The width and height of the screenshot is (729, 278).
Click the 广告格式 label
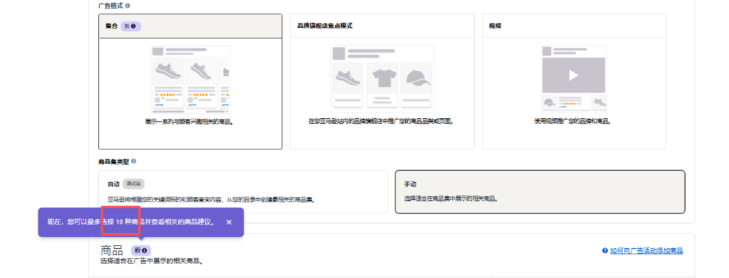(111, 6)
